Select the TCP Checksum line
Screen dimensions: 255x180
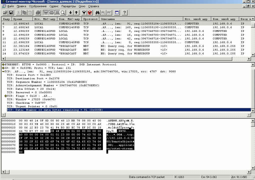click(x=26, y=103)
